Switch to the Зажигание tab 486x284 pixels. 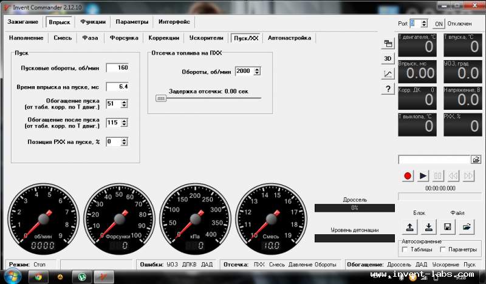click(x=23, y=22)
